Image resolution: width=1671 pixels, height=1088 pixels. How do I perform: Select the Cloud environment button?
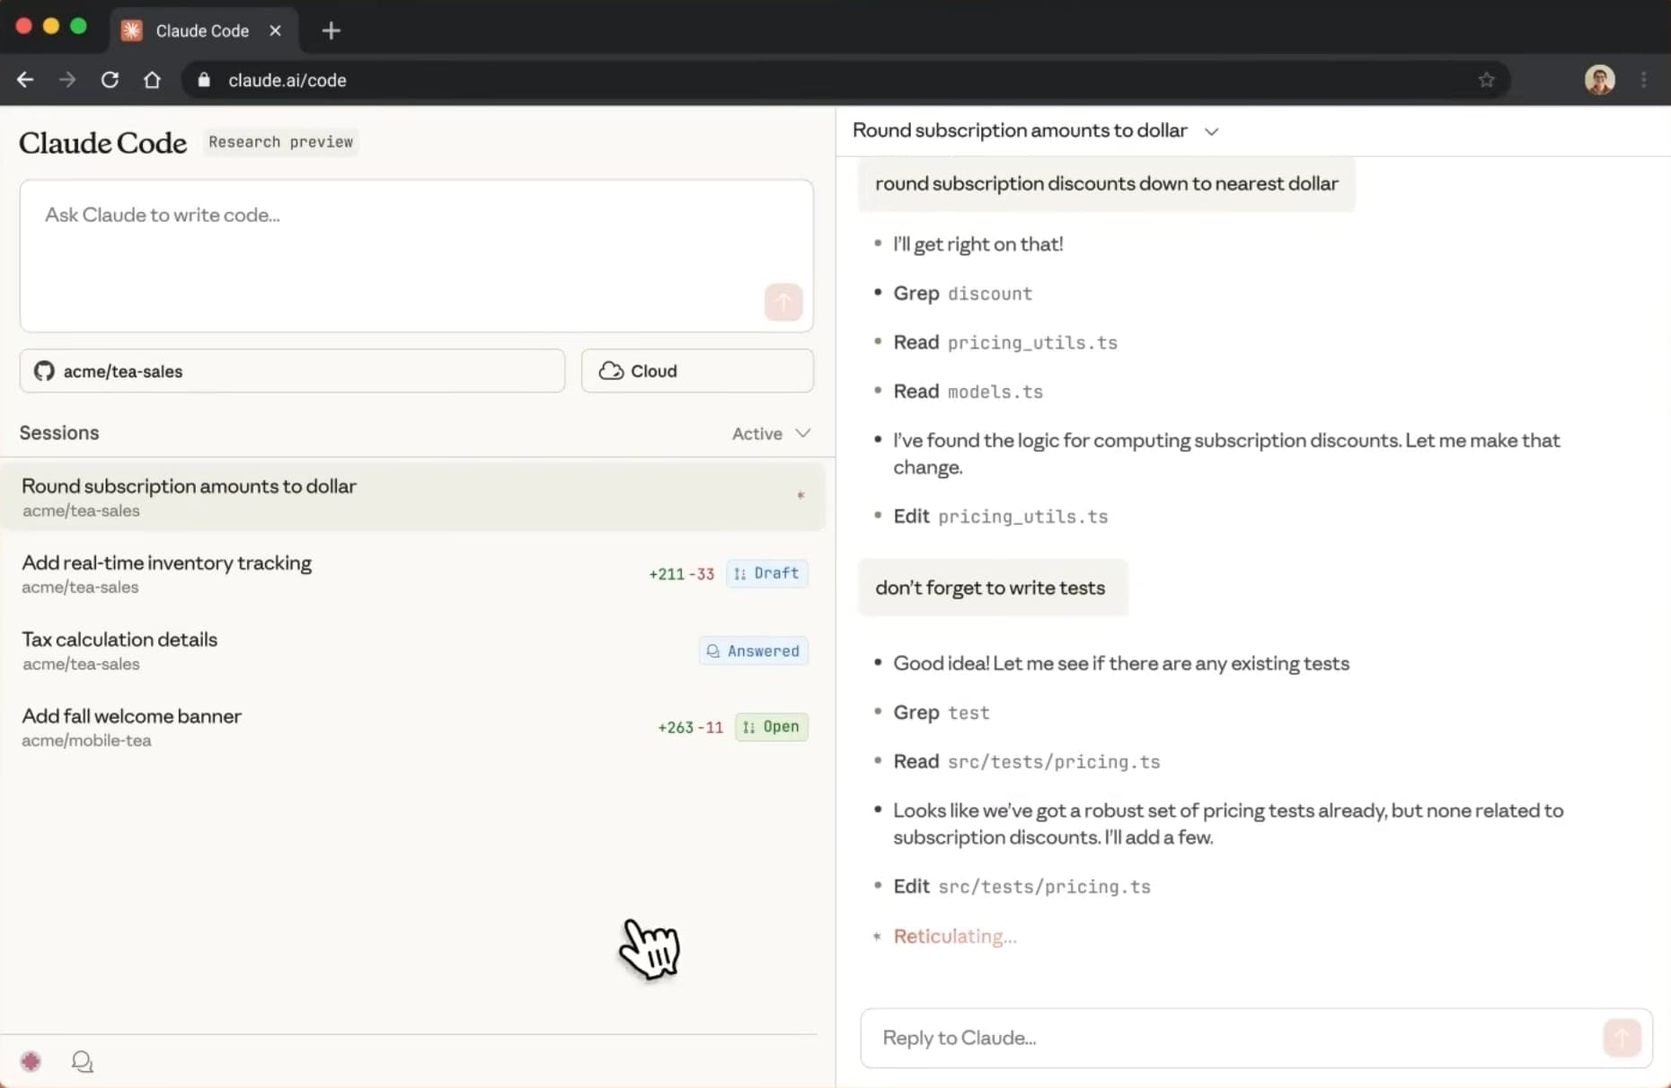(696, 371)
